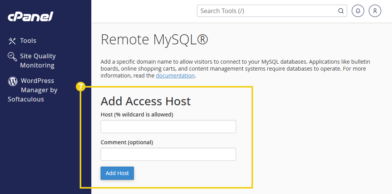Click the Remote MySQL® page heading
Image resolution: width=392 pixels, height=194 pixels.
pos(154,40)
